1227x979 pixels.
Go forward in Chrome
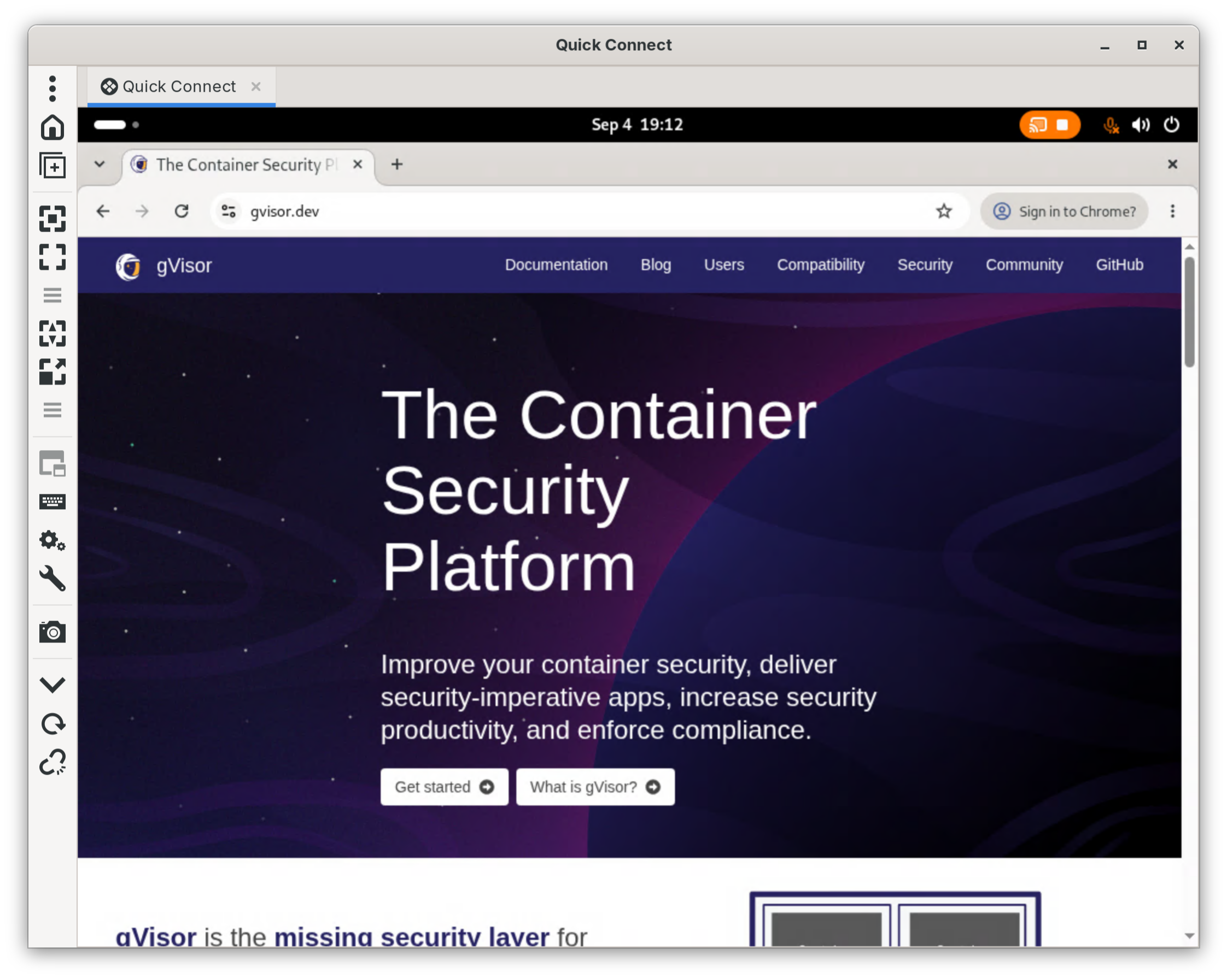[x=142, y=211]
